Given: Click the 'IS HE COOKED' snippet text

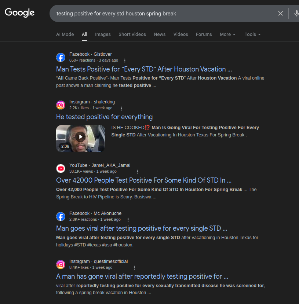Looking at the screenshot, I should [x=185, y=131].
